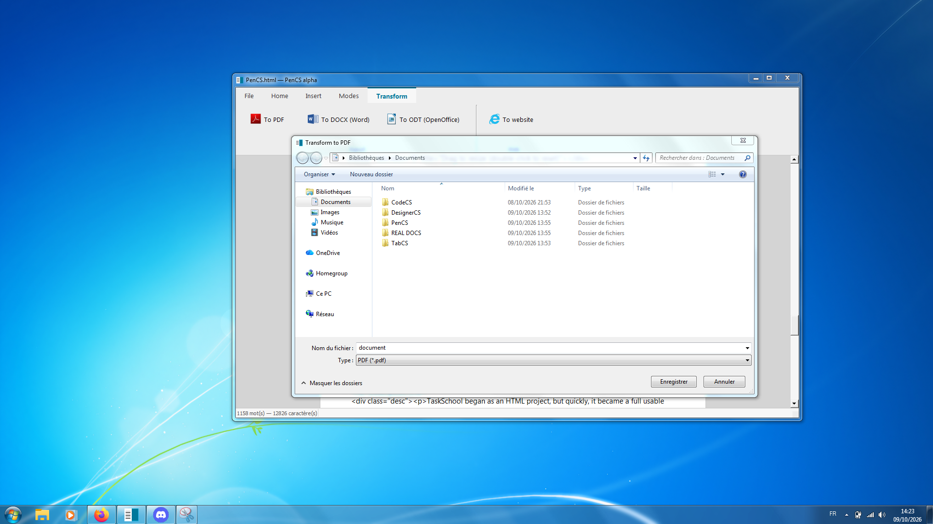The height and width of the screenshot is (524, 933).
Task: Open Firefox from the taskbar
Action: [101, 515]
